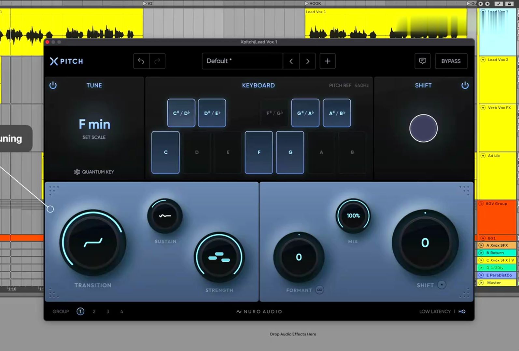519x351 pixels.
Task: Toggle Ableton lock envelopes icon
Action: coord(510,4)
